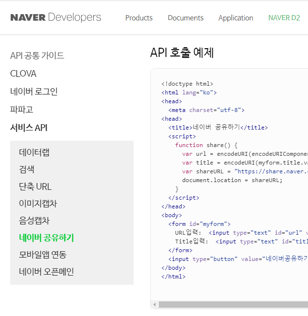Click the '</html>' closing tag line
The width and height of the screenshot is (308, 316).
pos(173,277)
